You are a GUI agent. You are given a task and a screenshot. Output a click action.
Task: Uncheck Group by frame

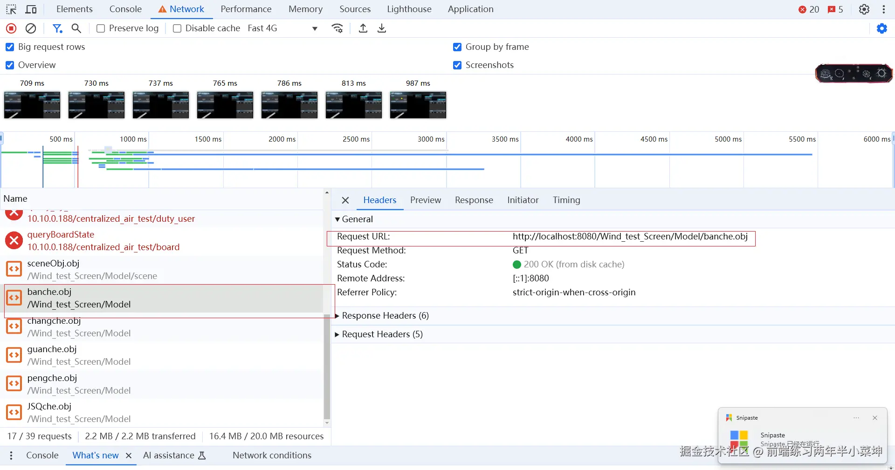457,47
